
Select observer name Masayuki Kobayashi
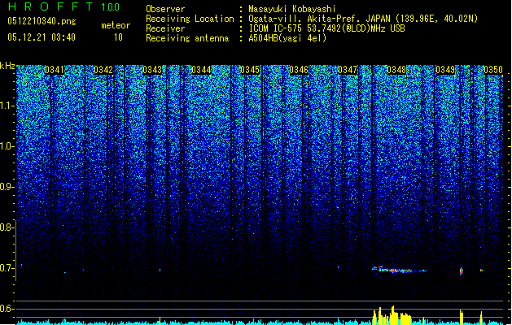[x=292, y=9]
